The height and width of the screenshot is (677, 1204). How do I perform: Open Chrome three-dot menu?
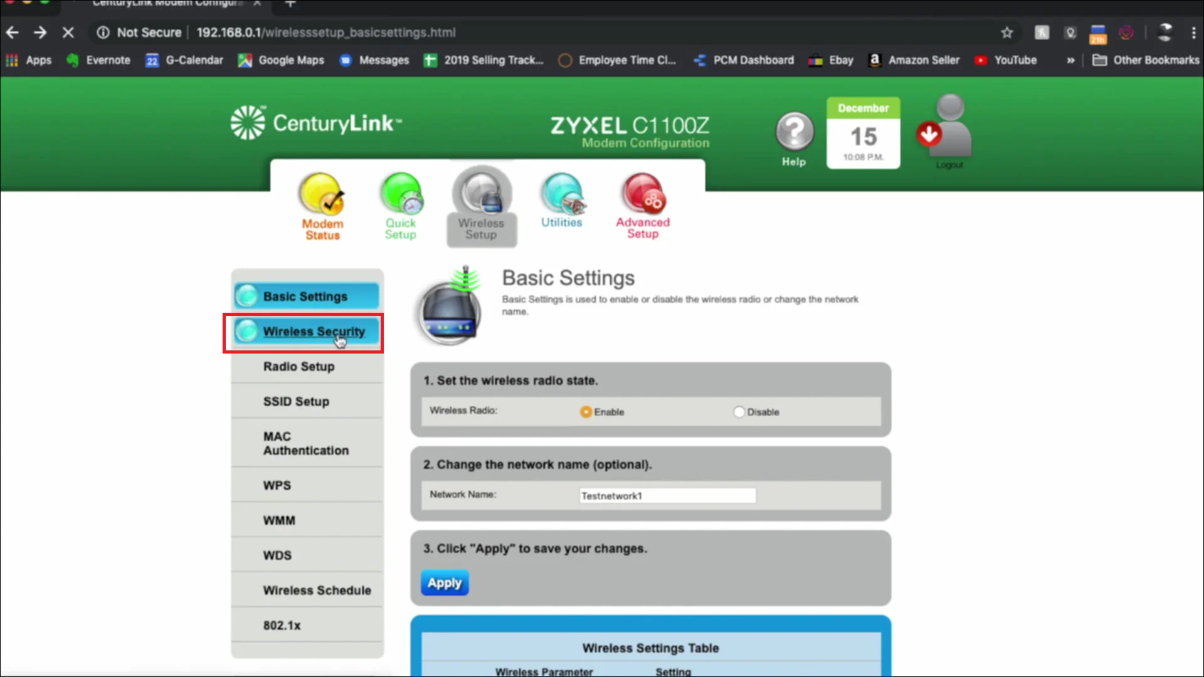click(1193, 33)
